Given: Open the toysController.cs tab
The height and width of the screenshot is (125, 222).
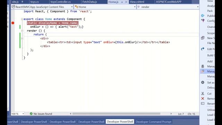Looking at the screenshot, I should (61, 2).
